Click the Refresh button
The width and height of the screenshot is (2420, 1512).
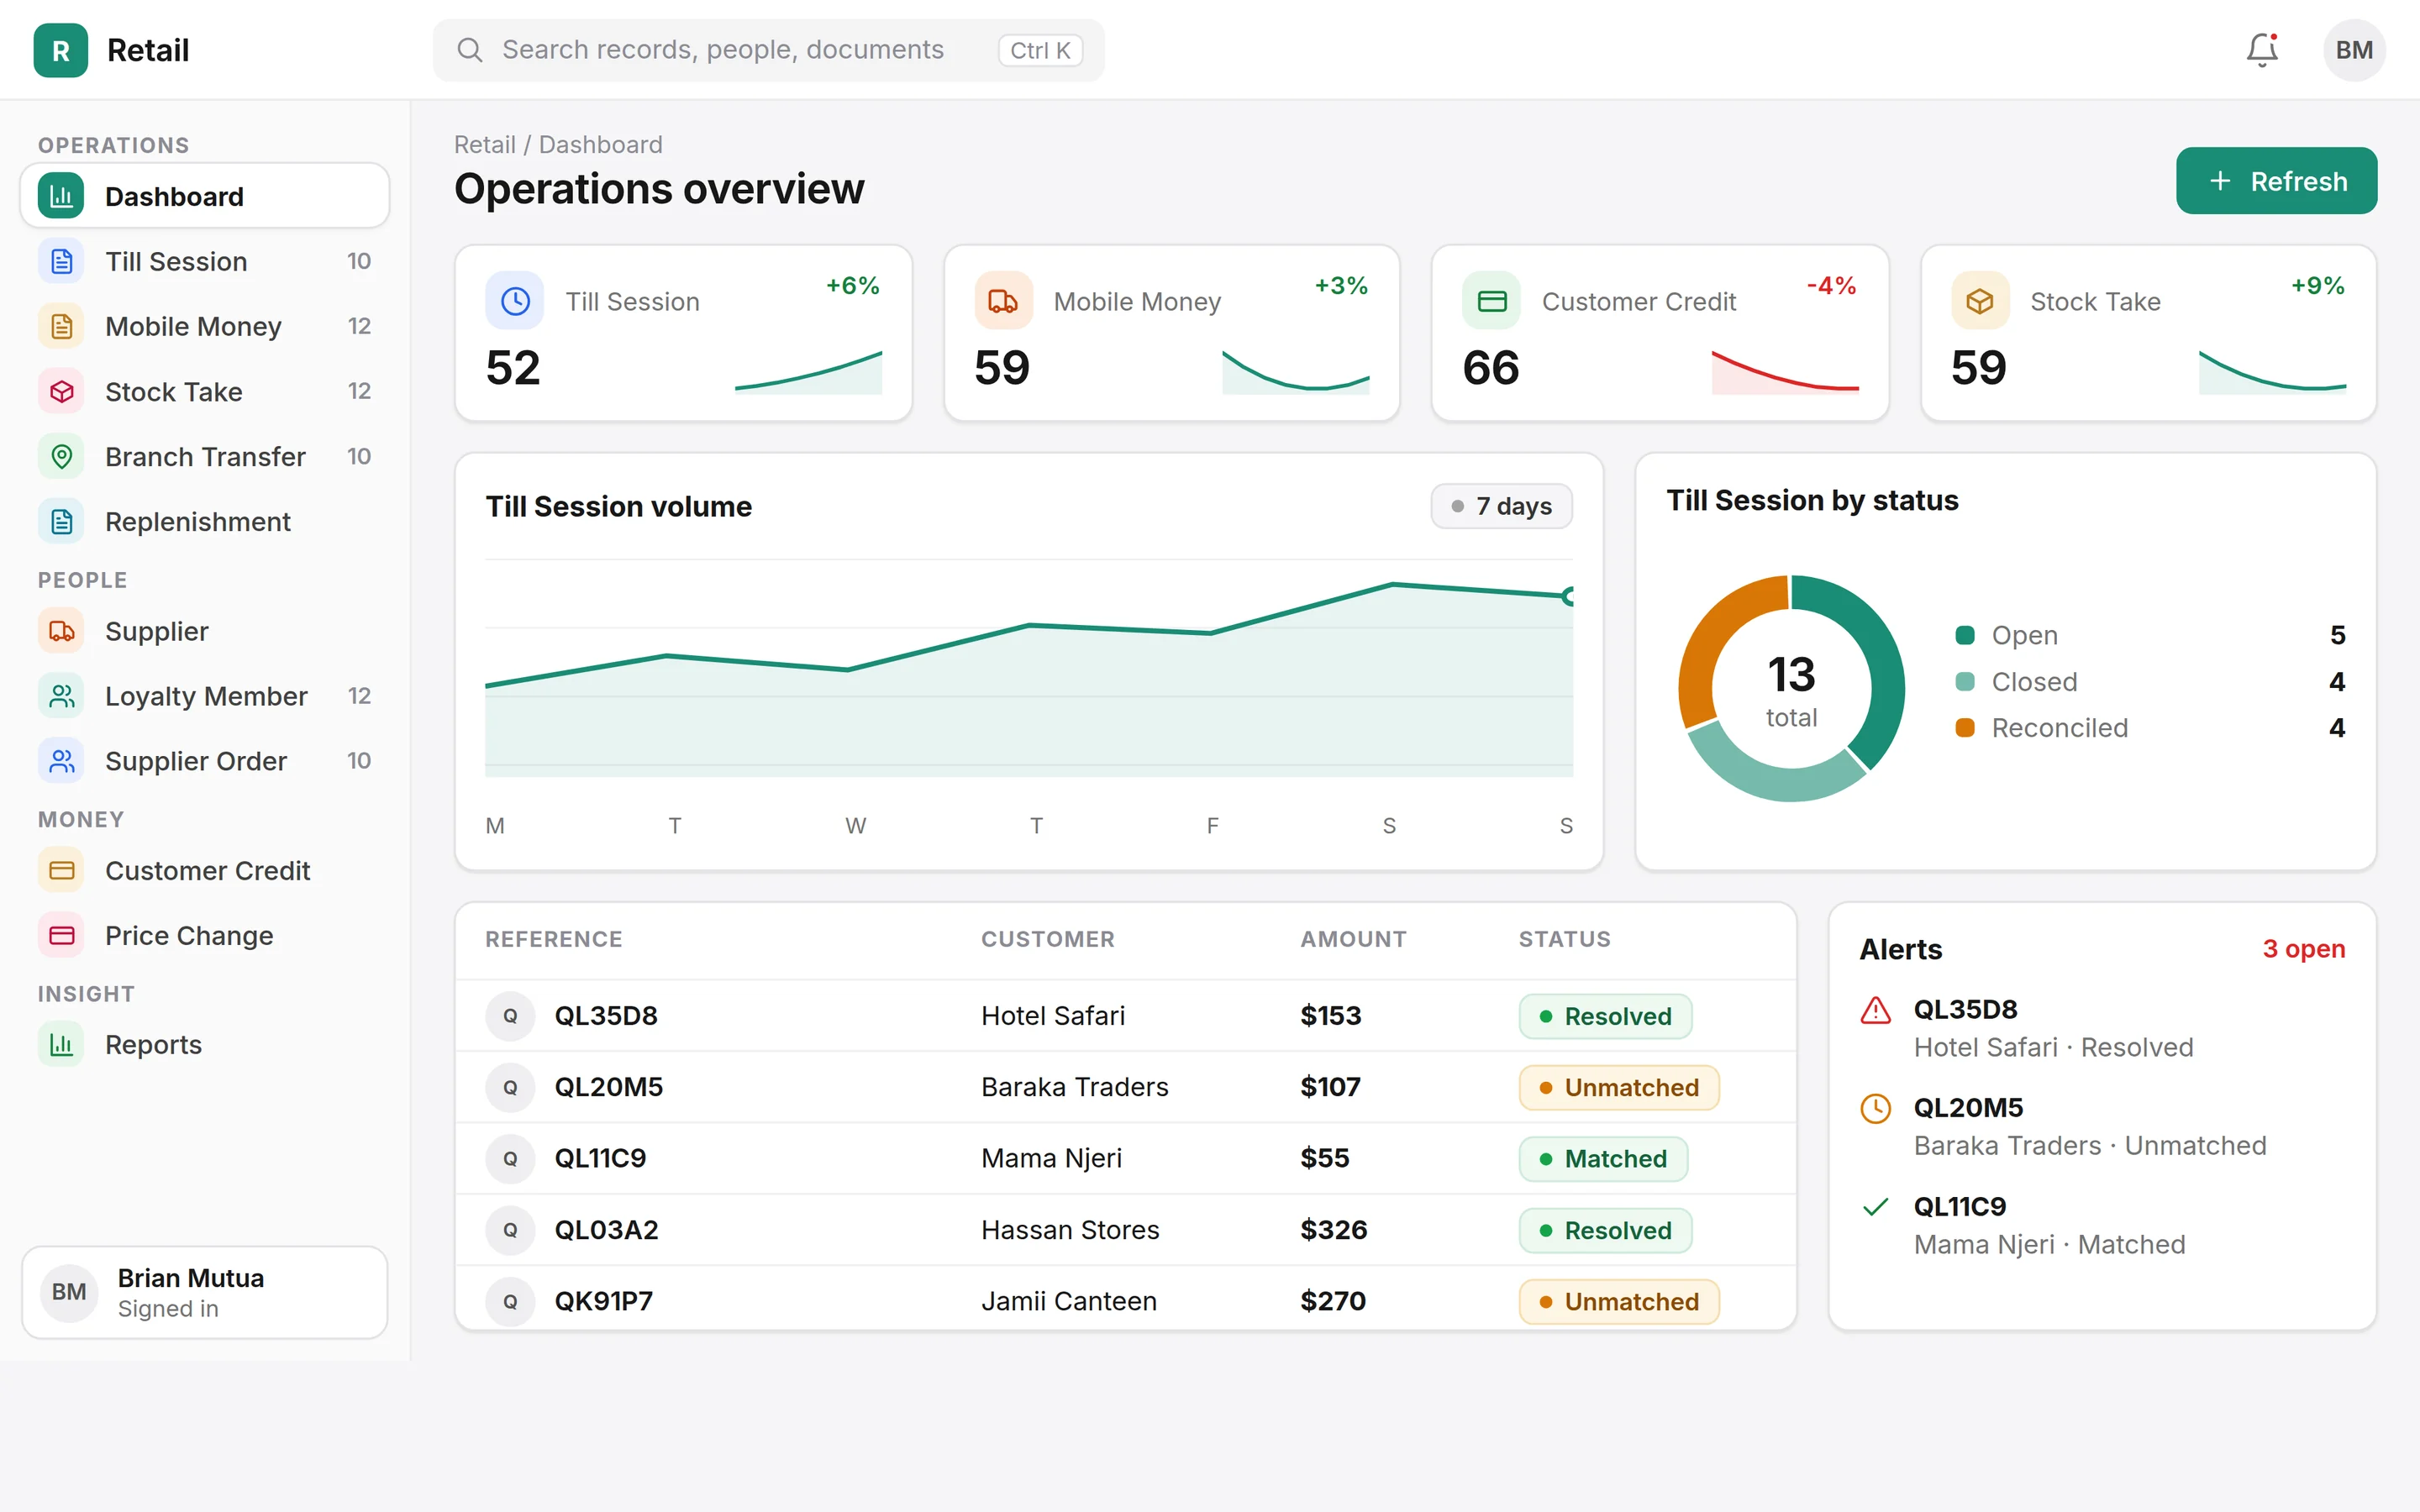coord(2276,181)
